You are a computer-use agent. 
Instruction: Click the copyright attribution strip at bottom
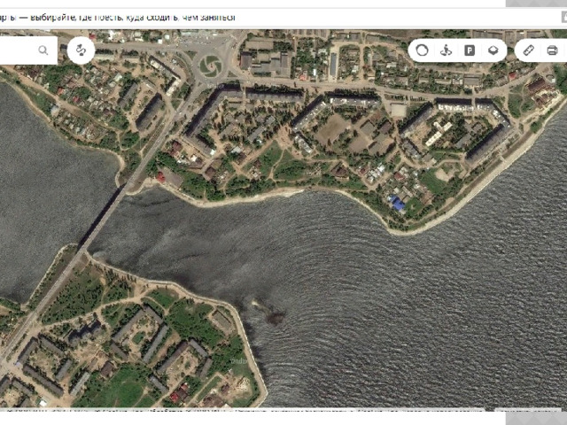[248, 411]
